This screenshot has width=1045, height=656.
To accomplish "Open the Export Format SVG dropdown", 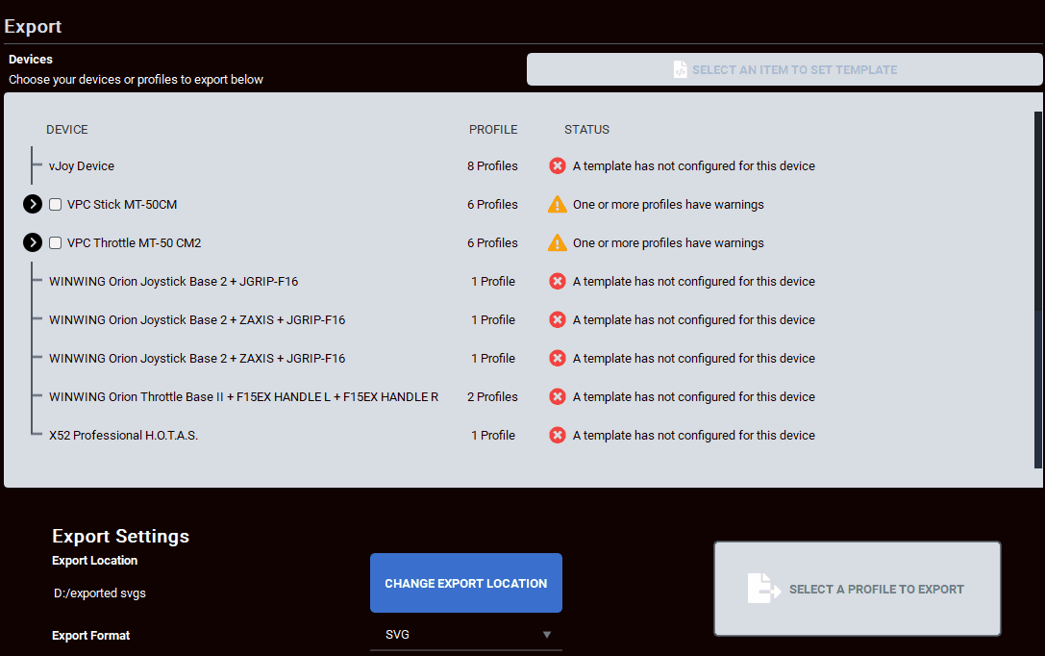I will coord(466,635).
